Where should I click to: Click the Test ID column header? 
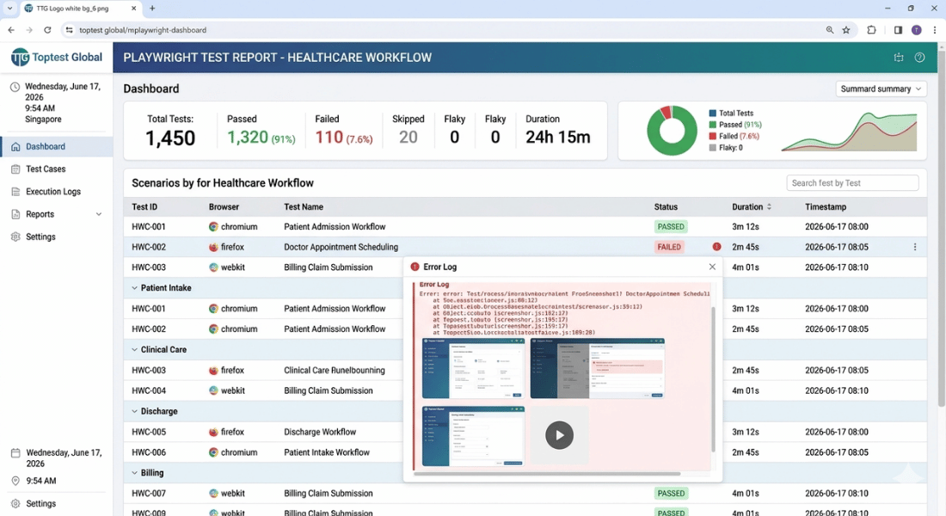[x=144, y=207]
